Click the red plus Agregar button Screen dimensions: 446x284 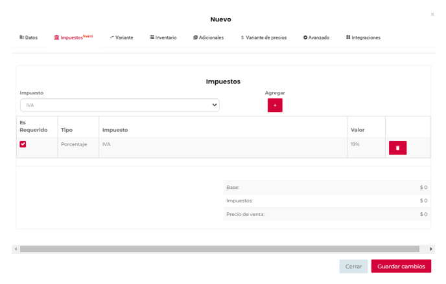pyautogui.click(x=275, y=105)
